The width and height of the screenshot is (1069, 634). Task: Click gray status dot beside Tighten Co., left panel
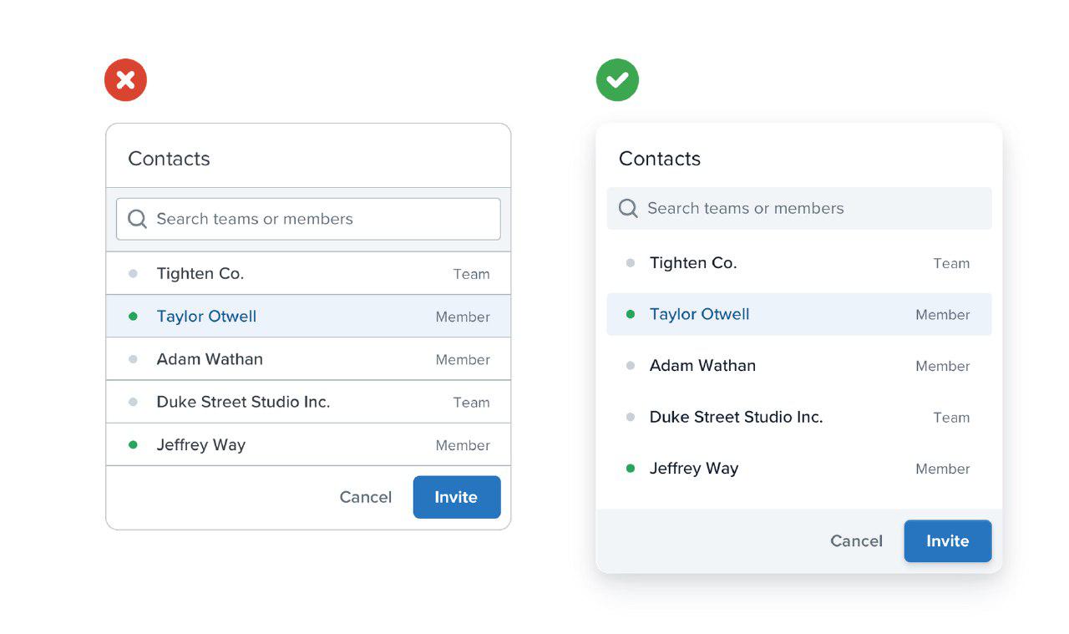(x=133, y=273)
